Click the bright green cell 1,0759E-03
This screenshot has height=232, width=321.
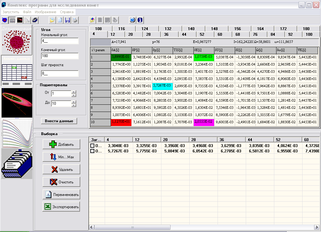(x=204, y=57)
